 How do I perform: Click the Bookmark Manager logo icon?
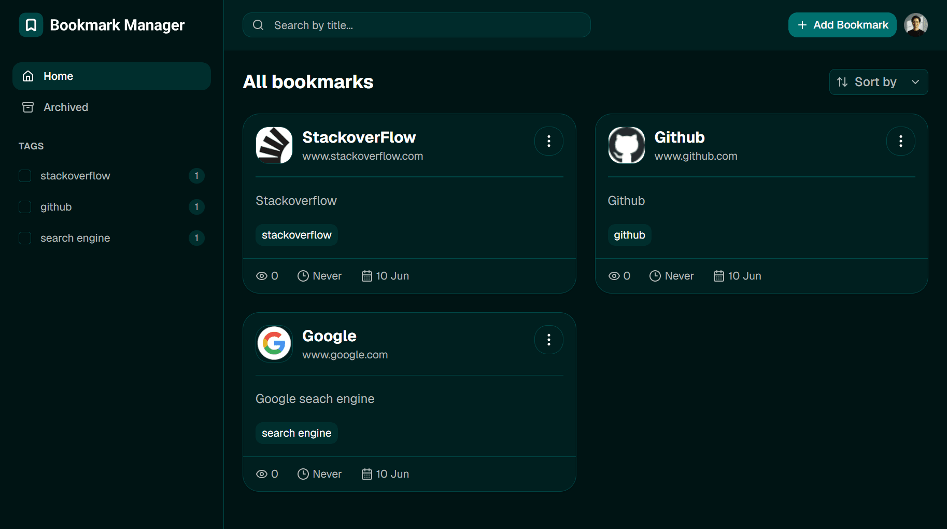(31, 25)
